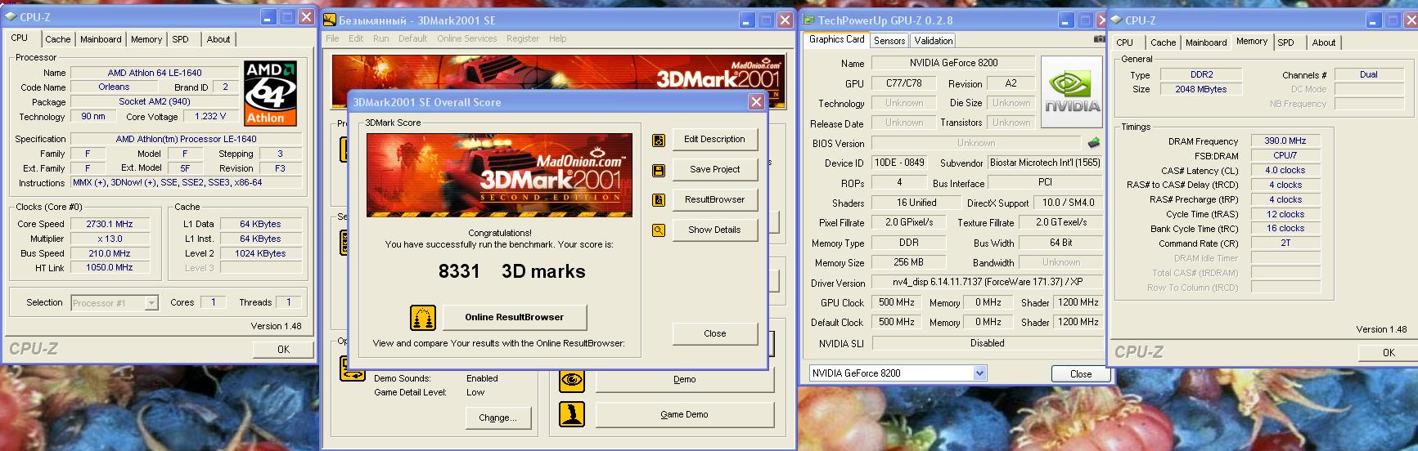This screenshot has width=1418, height=451.
Task: Click the Close button in GPU-Z
Action: point(1081,374)
